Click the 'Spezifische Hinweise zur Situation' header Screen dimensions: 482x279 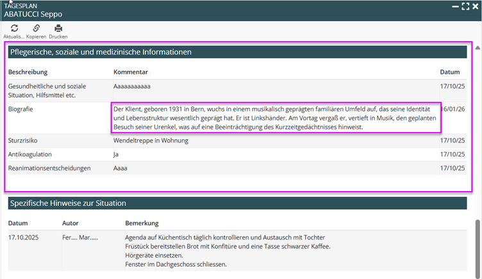pyautogui.click(x=67, y=203)
